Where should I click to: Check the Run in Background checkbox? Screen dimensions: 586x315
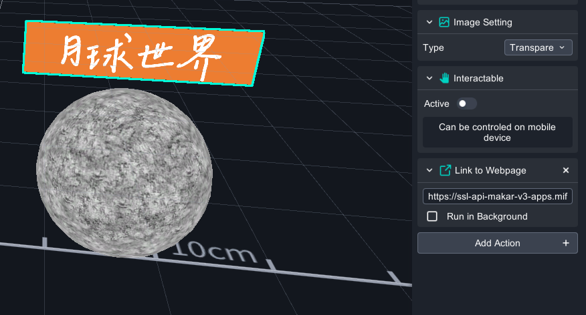[432, 216]
